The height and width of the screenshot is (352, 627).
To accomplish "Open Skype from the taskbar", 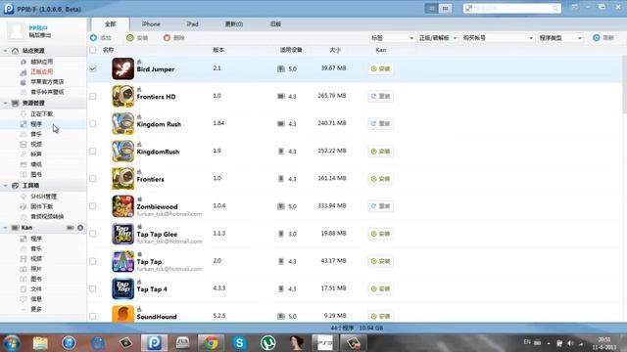I will pyautogui.click(x=239, y=343).
